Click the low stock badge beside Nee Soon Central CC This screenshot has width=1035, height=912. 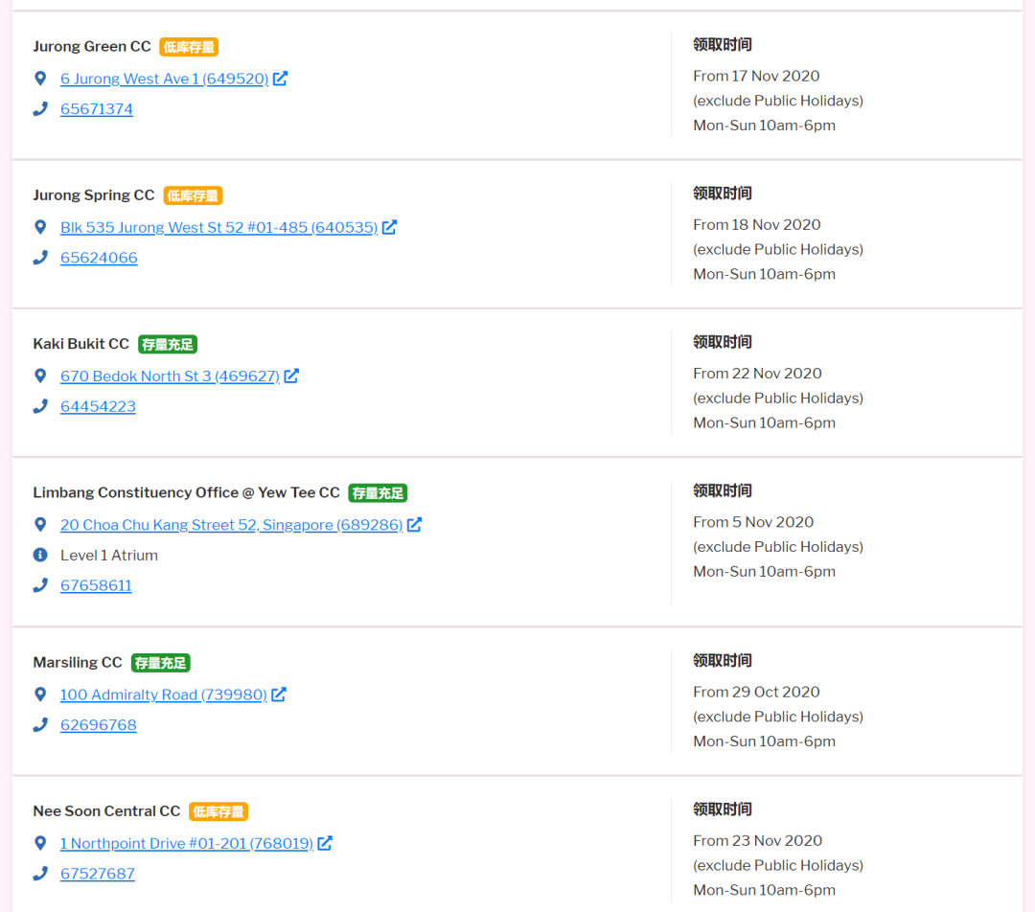(x=218, y=811)
